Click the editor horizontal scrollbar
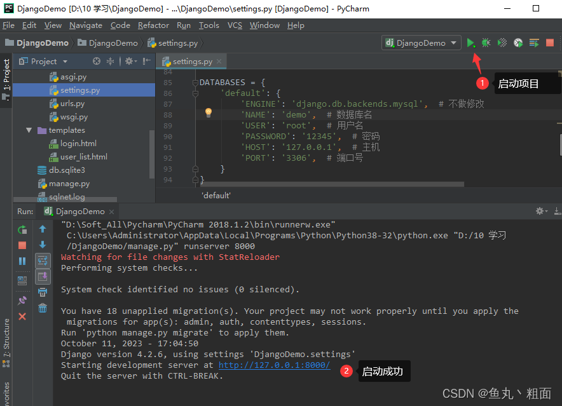Image resolution: width=562 pixels, height=406 pixels. click(x=332, y=184)
